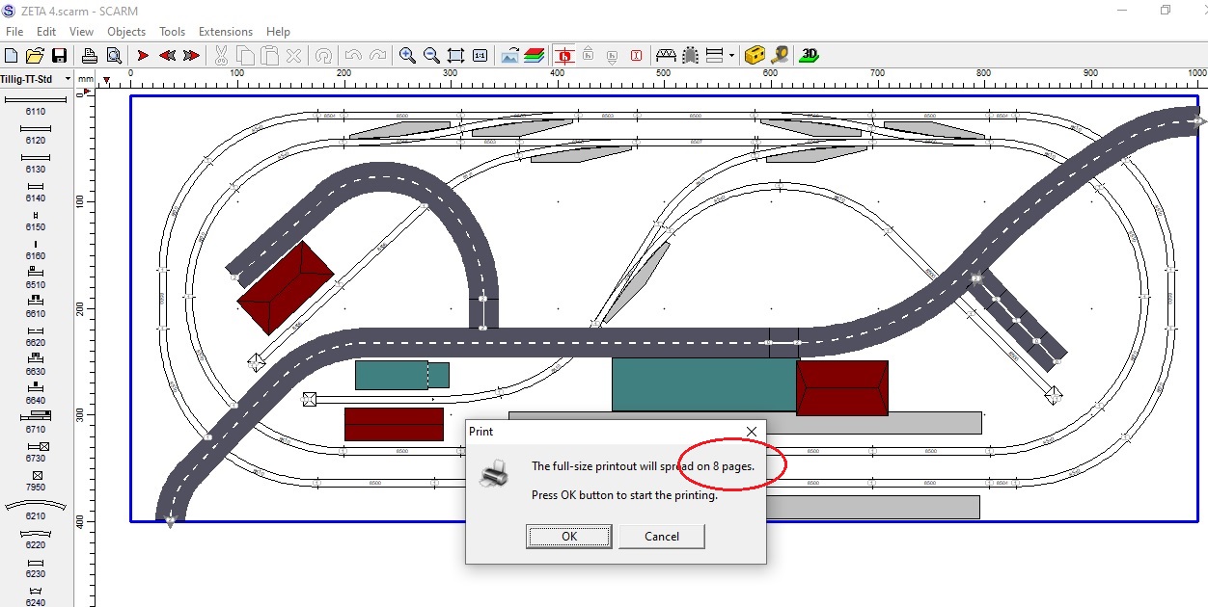This screenshot has width=1208, height=607.
Task: Click the Print icon in the toolbar
Action: pos(89,56)
